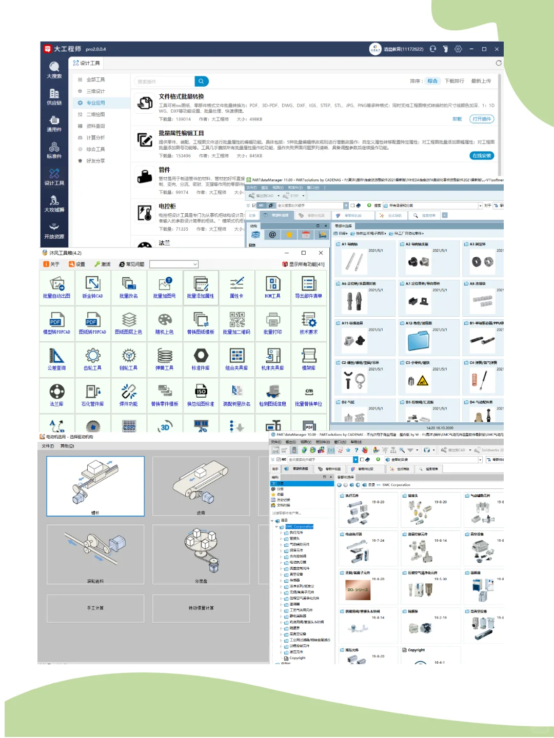The height and width of the screenshot is (738, 554).
Task: Click 转动惯量计算 button in 电动机选用
Action: 201,608
